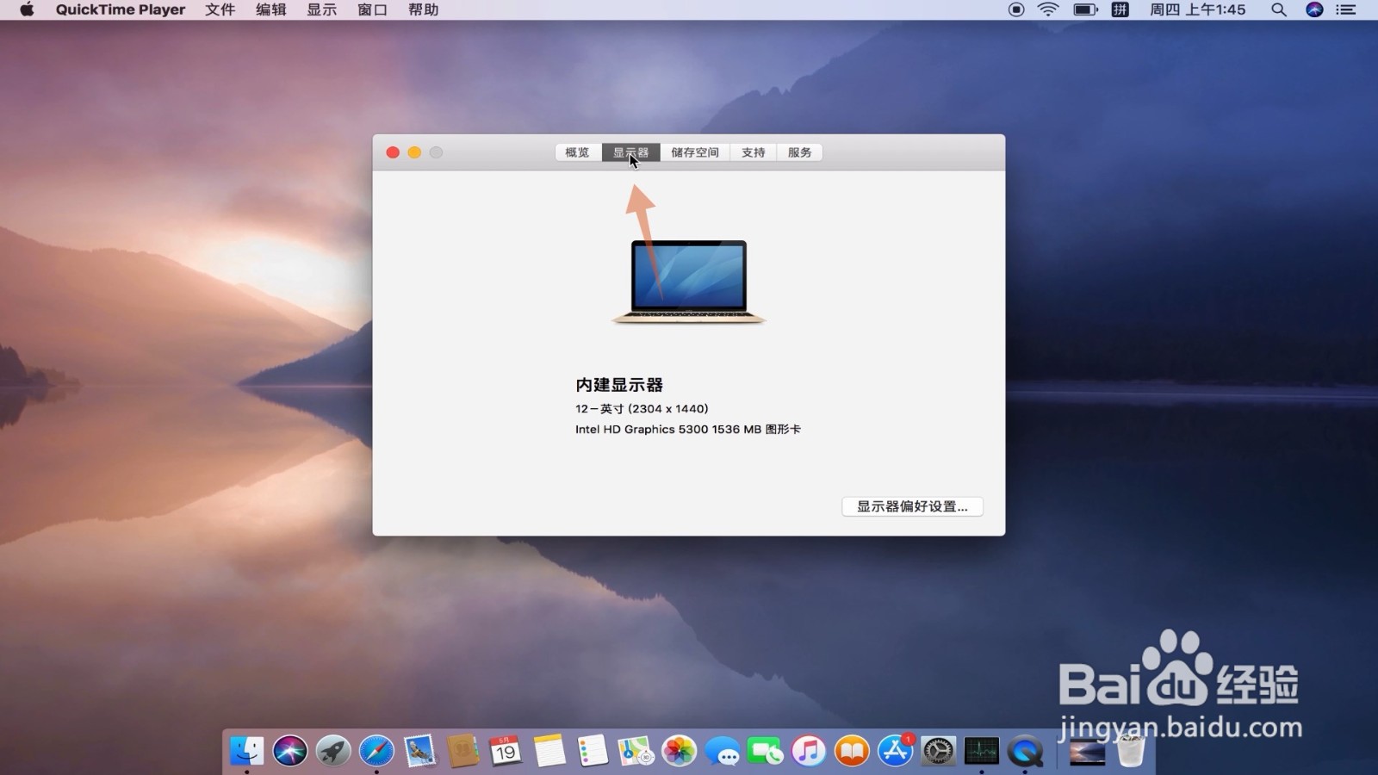
Task: Open the Calendar app showing 19
Action: pos(506,751)
